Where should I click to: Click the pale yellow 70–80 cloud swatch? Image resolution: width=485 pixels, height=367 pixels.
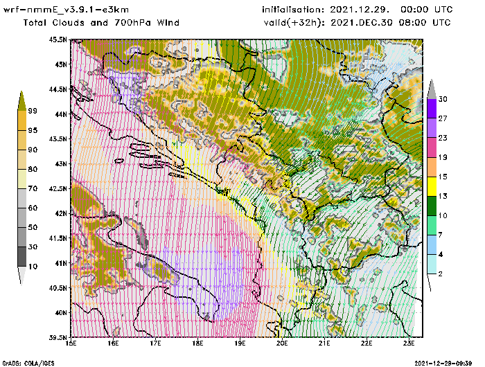click(21, 179)
